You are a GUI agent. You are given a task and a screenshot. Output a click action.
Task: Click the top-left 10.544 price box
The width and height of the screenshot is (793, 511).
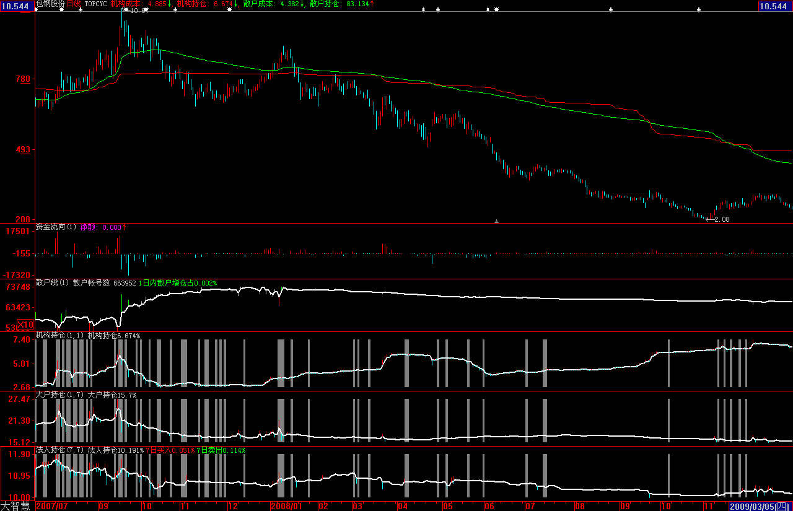click(17, 6)
